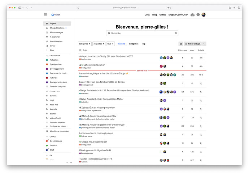Open the étiquettes filter dropdown
The width and height of the screenshot is (249, 174).
(99, 44)
